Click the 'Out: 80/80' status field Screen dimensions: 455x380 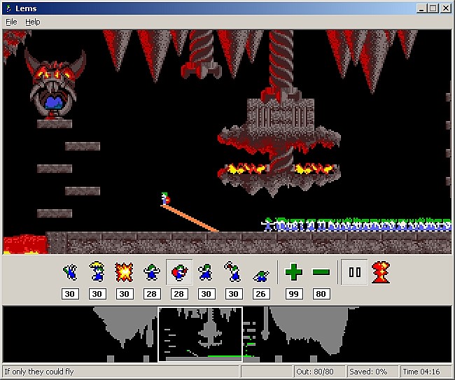pos(318,372)
